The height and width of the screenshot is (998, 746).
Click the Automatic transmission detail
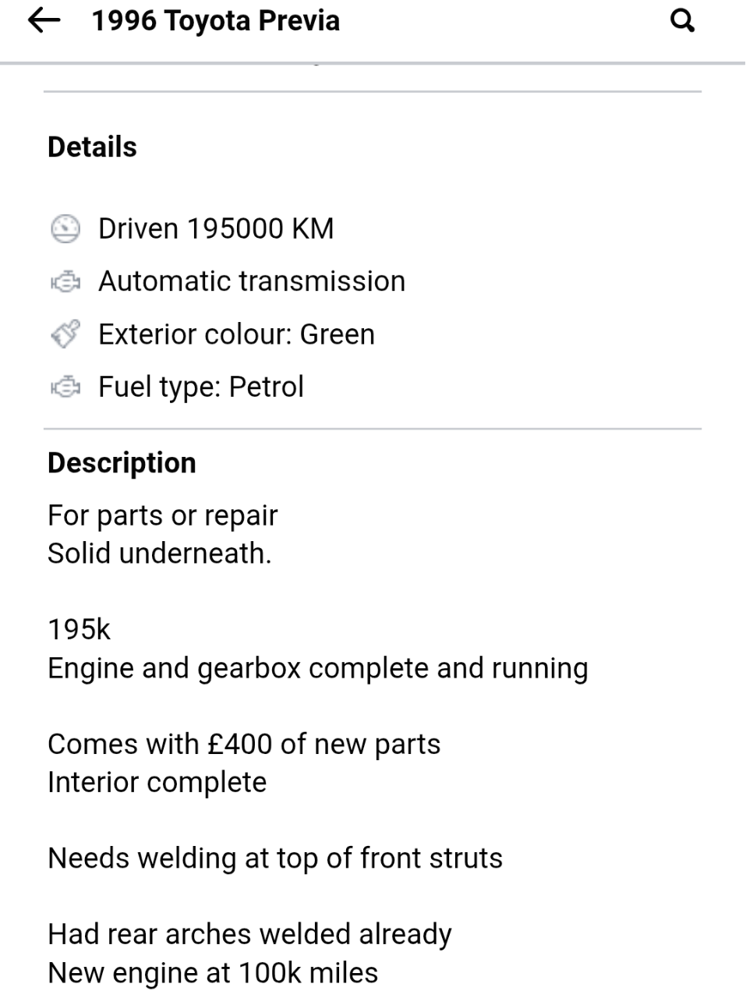252,281
